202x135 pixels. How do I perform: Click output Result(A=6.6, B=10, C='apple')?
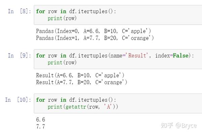point(80,75)
